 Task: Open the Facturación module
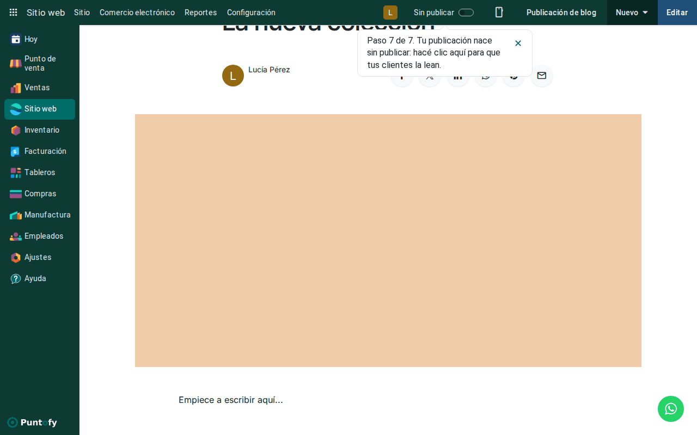pos(40,151)
